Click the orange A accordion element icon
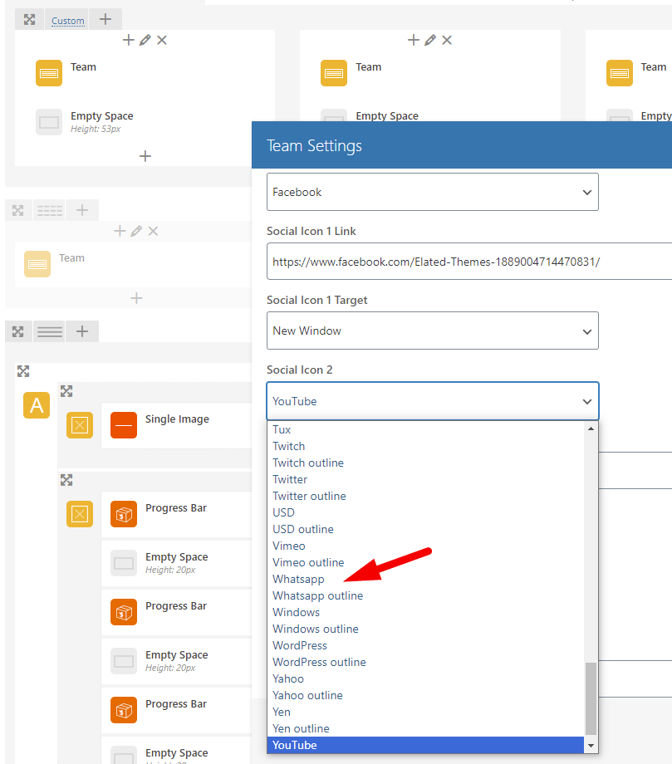This screenshot has width=672, height=764. [x=37, y=405]
